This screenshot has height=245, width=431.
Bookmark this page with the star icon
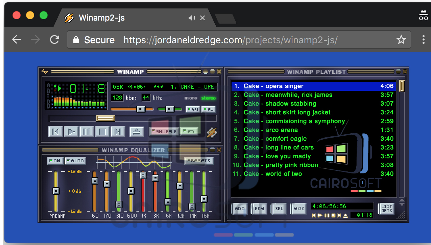(x=401, y=40)
